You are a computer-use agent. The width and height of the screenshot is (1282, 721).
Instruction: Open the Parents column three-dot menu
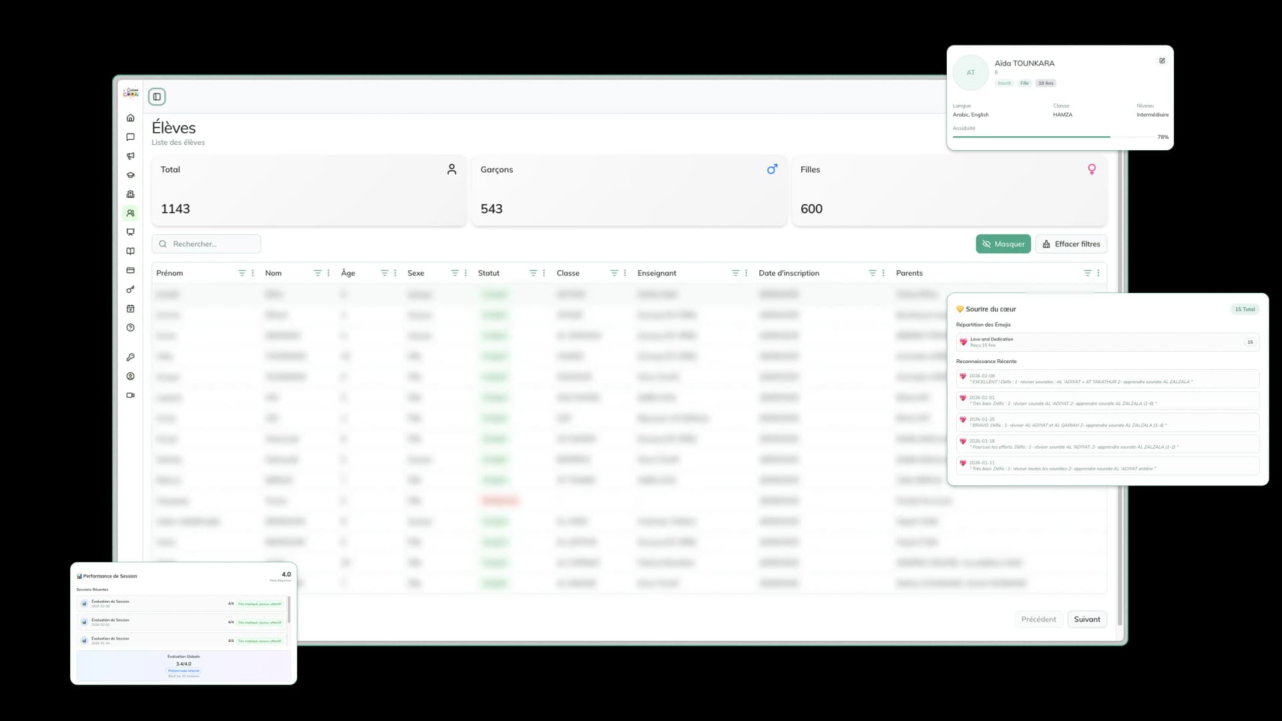(x=1098, y=273)
